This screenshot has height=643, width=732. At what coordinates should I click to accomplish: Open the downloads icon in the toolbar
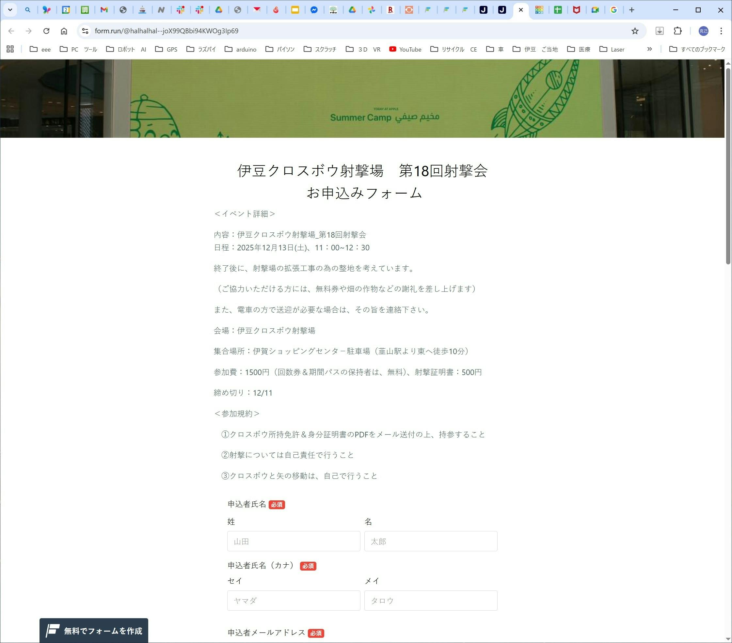[x=659, y=31]
